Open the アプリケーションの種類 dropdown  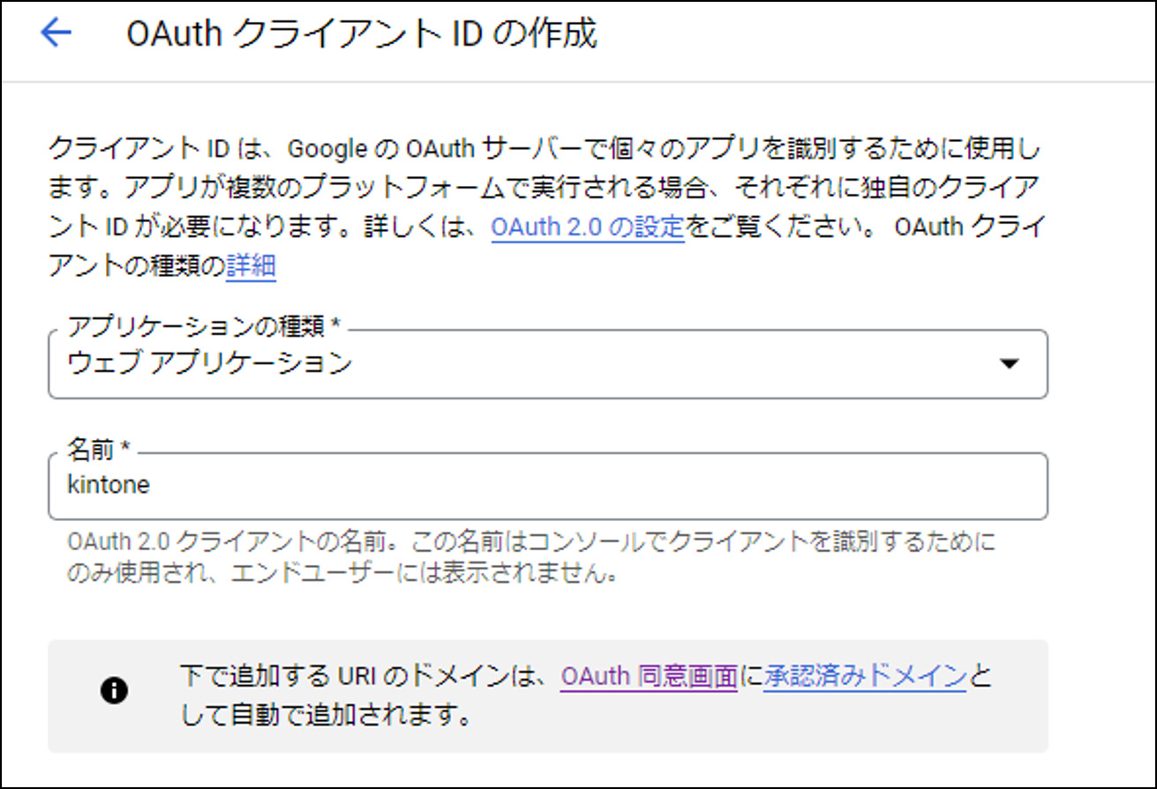(547, 364)
